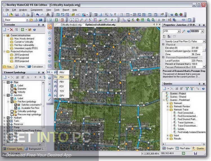Click the line drawing tool icon
Screen dimensions: 211x161
50,99
